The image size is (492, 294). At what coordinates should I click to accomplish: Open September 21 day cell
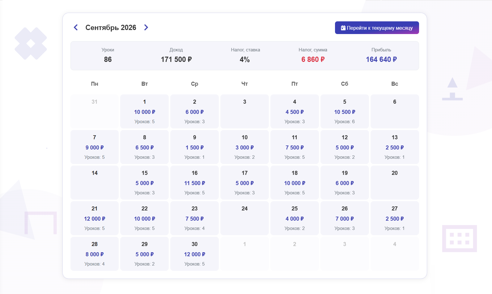pyautogui.click(x=95, y=218)
